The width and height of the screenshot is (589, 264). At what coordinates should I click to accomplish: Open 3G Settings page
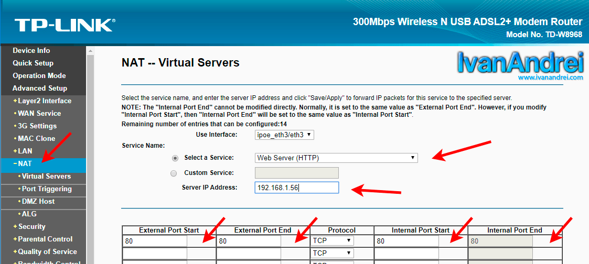[37, 126]
